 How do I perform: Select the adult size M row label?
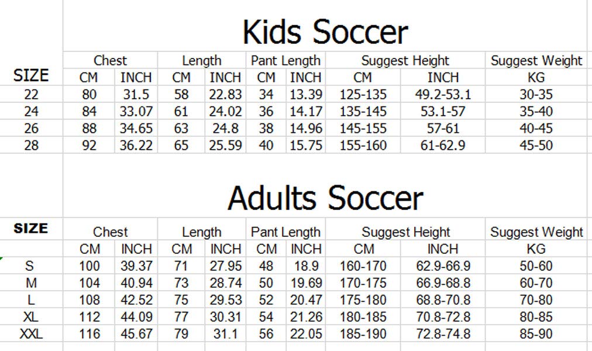pyautogui.click(x=31, y=284)
